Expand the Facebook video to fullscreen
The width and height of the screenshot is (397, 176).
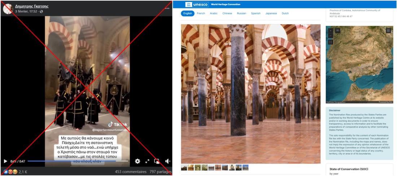(147, 161)
